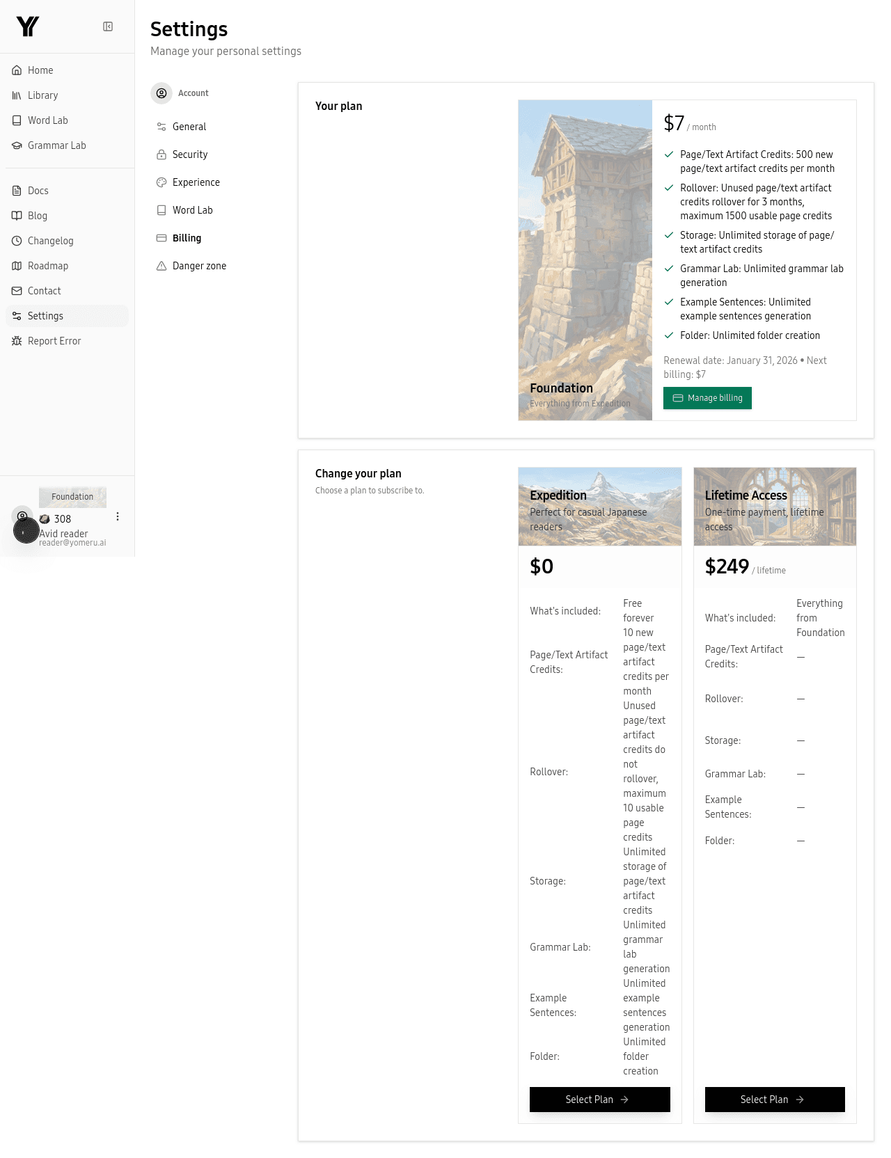Click the credits coin icon beside 308
891x1158 pixels.
coord(45,519)
